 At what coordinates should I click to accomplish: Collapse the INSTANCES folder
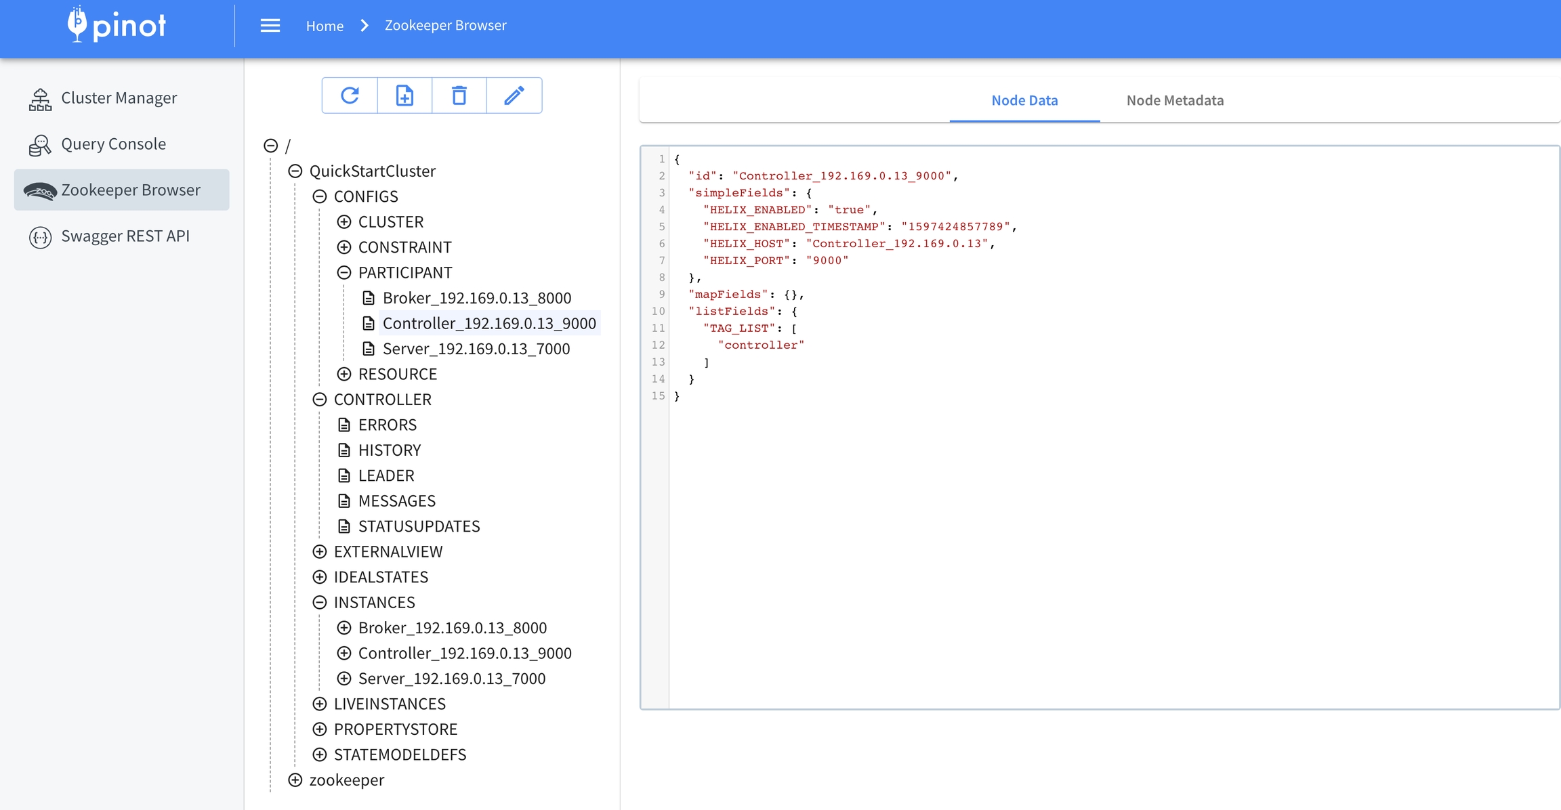click(x=320, y=603)
